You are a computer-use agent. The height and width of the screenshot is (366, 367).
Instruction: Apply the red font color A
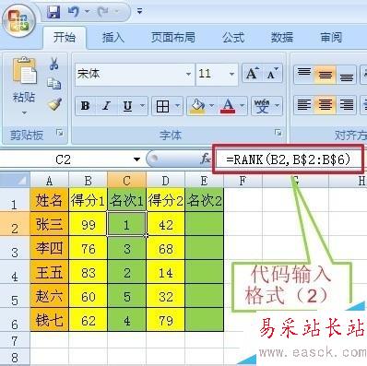pyautogui.click(x=228, y=106)
